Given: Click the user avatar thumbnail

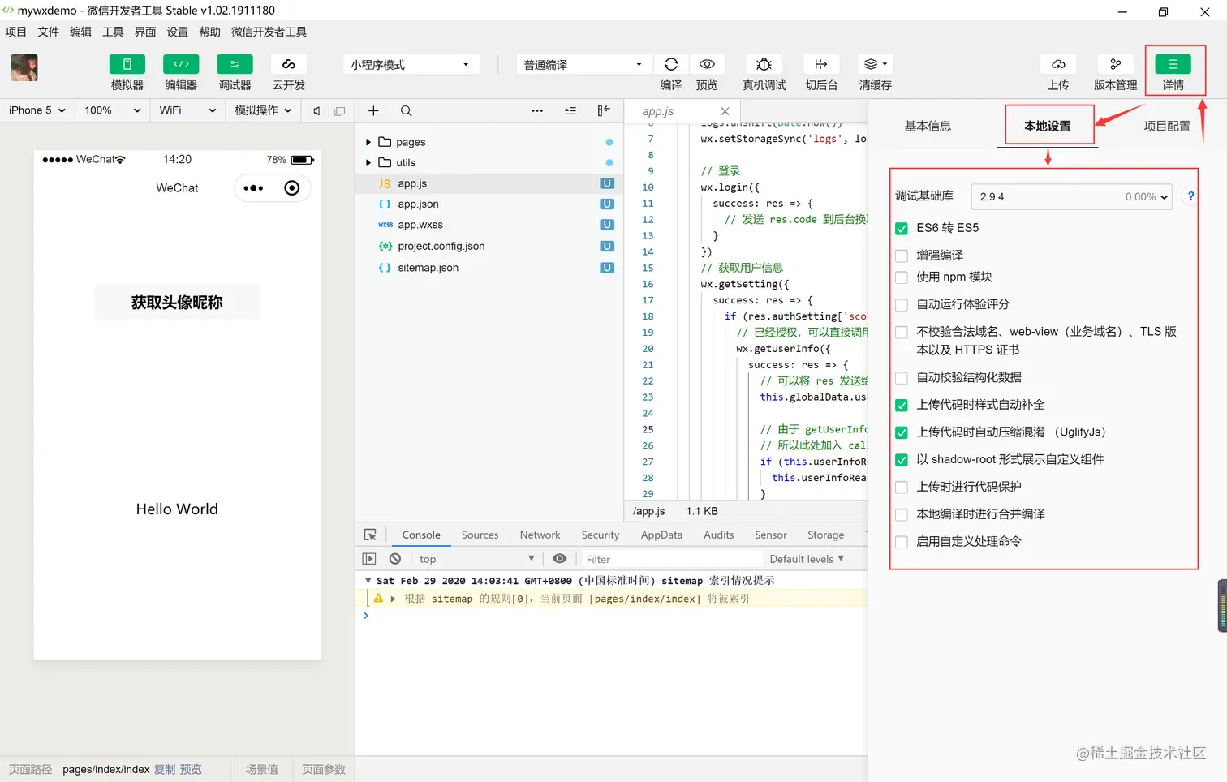Looking at the screenshot, I should click(x=24, y=67).
